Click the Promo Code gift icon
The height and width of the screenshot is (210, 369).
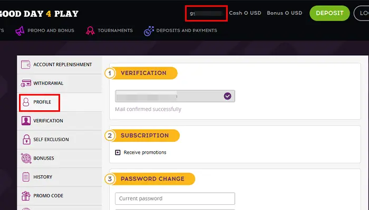(x=26, y=196)
